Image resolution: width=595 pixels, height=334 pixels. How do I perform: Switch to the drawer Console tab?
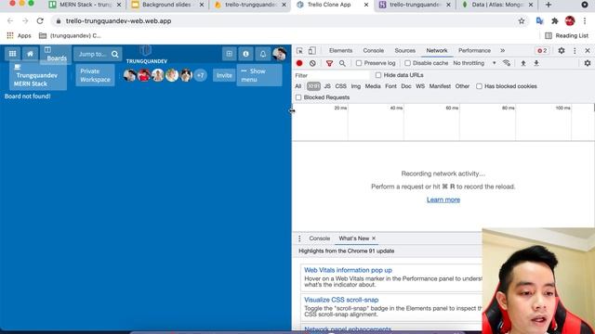(x=320, y=238)
